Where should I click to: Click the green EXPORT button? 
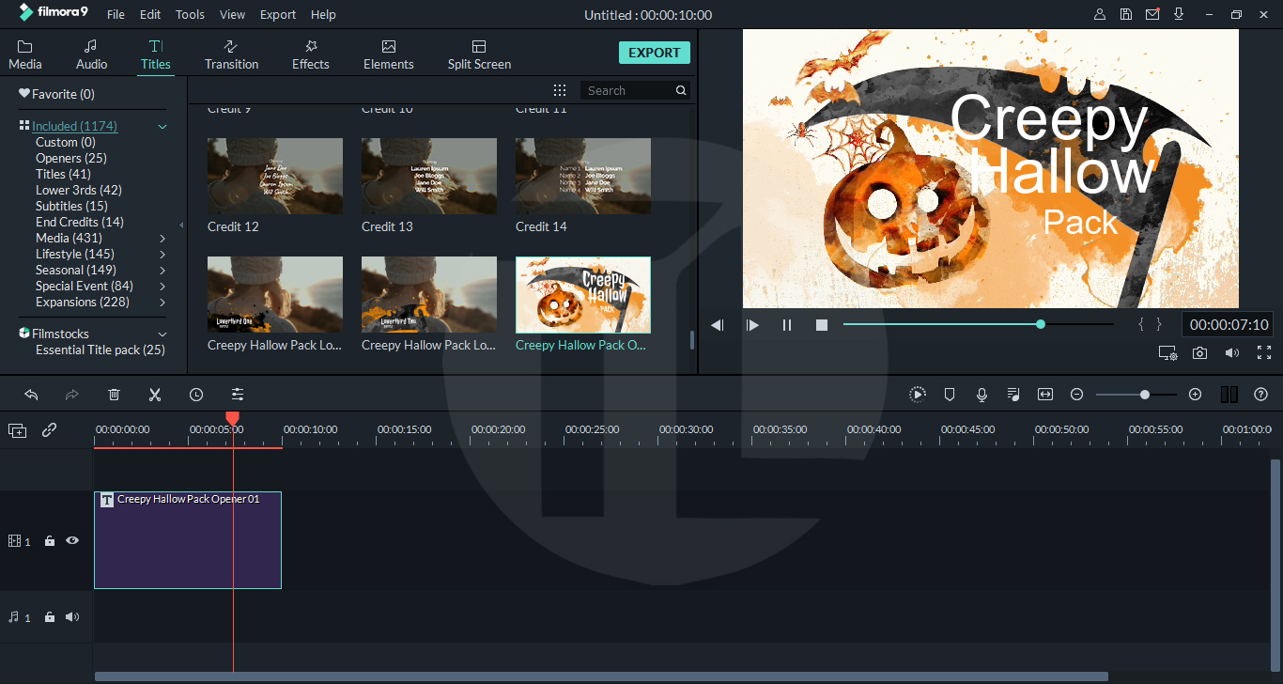point(655,53)
